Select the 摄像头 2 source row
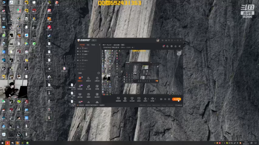Screen dimensions: 259x145 pyautogui.click(x=89, y=51)
